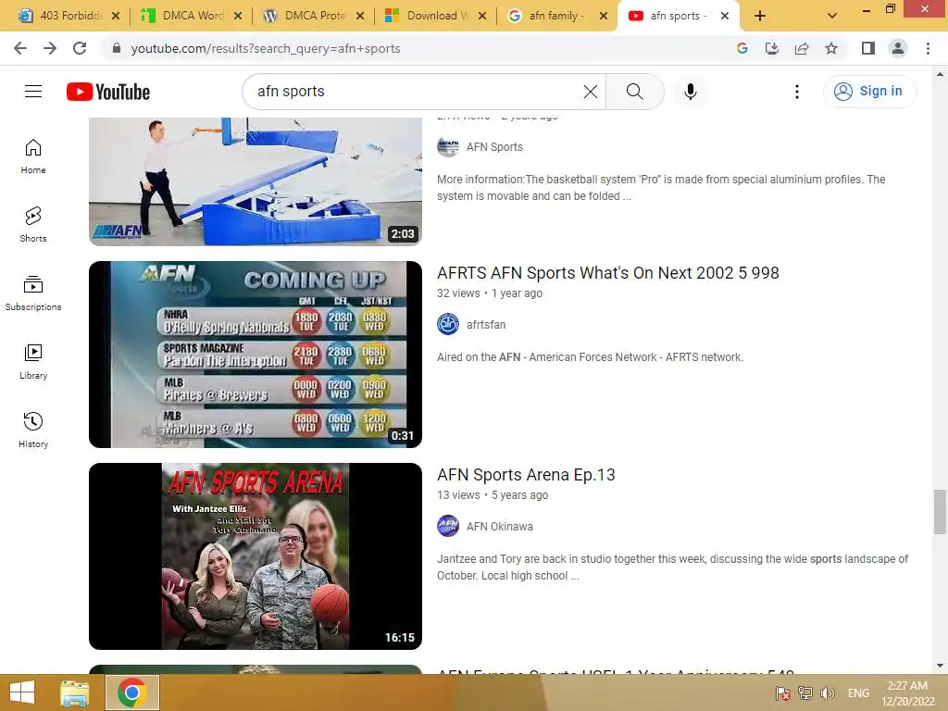
Task: Click the YouTube logo
Action: [x=108, y=92]
